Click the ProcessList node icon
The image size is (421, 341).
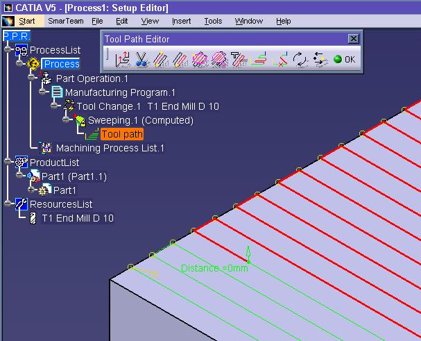pyautogui.click(x=22, y=50)
